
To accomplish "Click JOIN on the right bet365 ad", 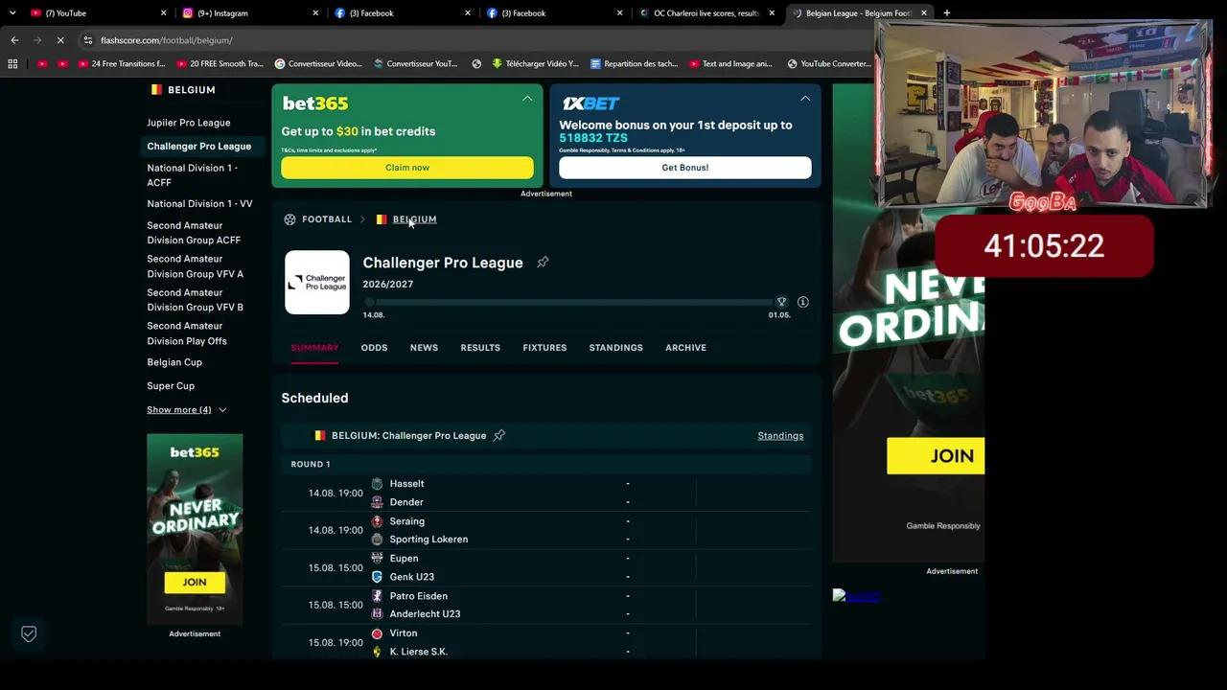I will [x=936, y=456].
